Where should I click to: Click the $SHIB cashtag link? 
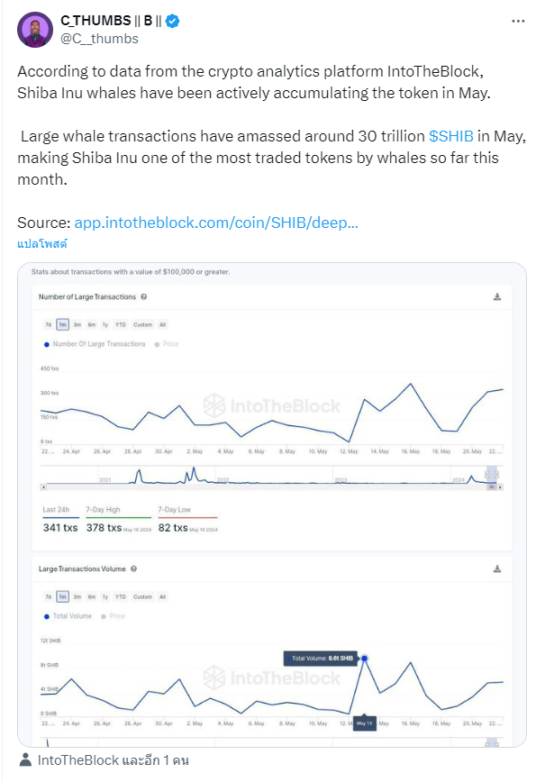click(x=450, y=136)
